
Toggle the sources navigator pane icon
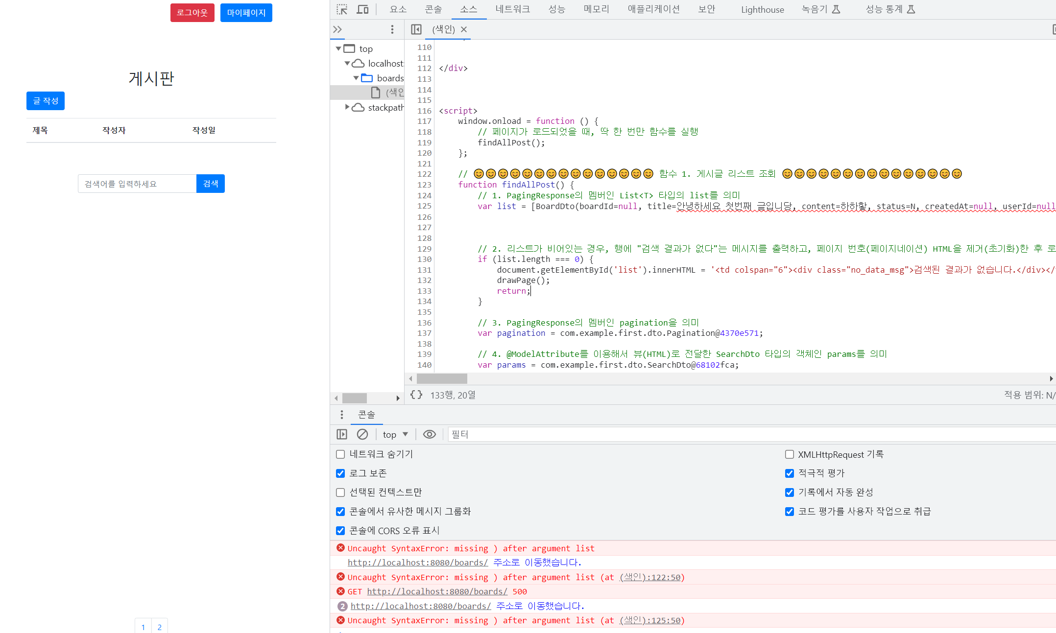tap(416, 29)
